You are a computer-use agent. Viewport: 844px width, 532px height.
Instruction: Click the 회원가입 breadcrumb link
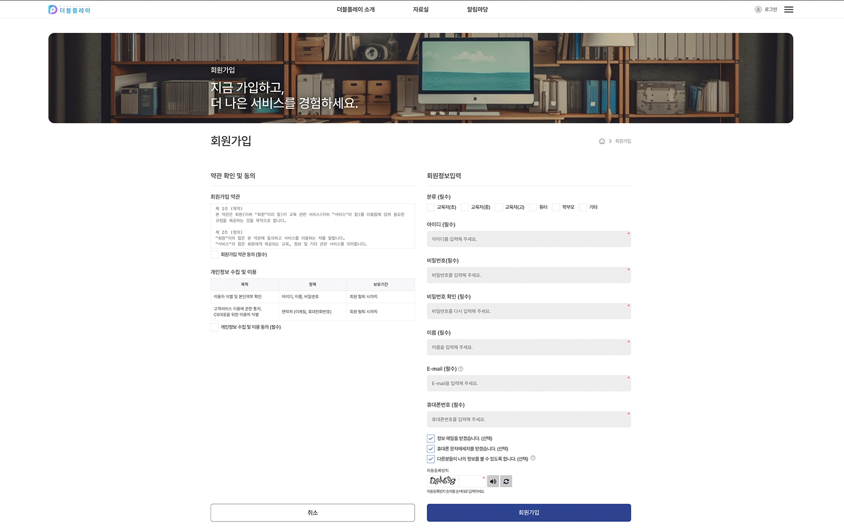point(623,141)
